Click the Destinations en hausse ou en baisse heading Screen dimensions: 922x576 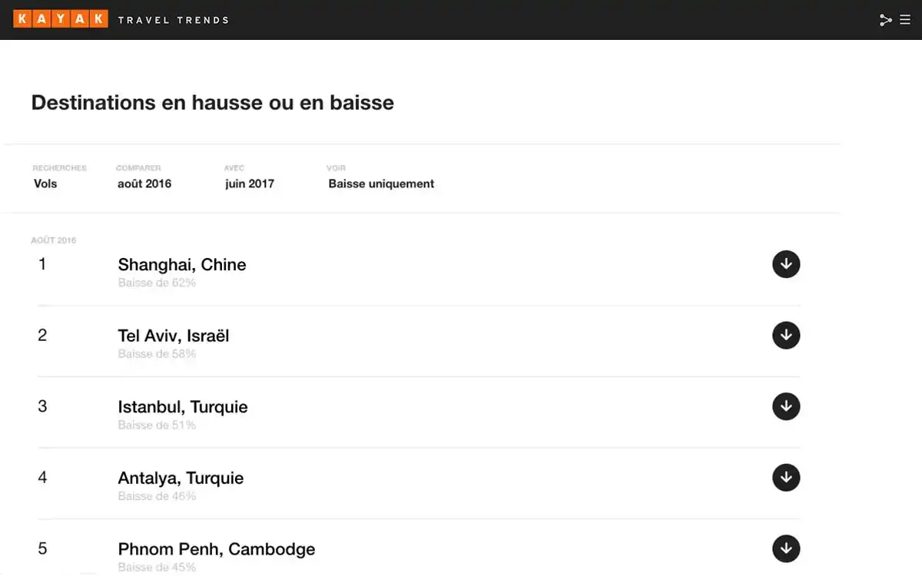[212, 103]
